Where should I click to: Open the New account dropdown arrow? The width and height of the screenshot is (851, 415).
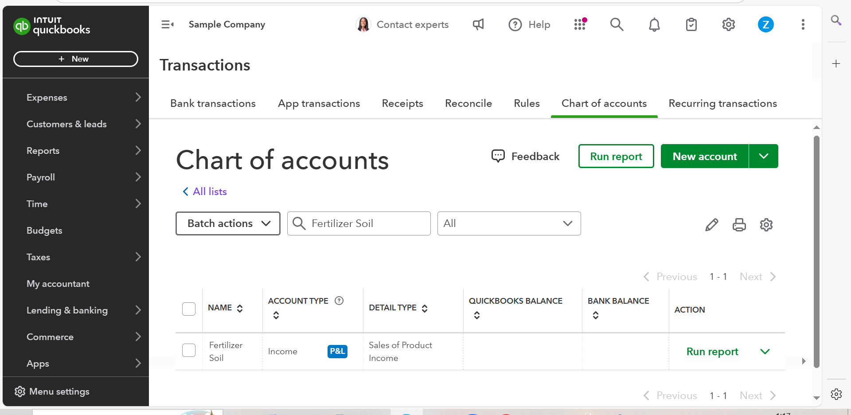[763, 156]
